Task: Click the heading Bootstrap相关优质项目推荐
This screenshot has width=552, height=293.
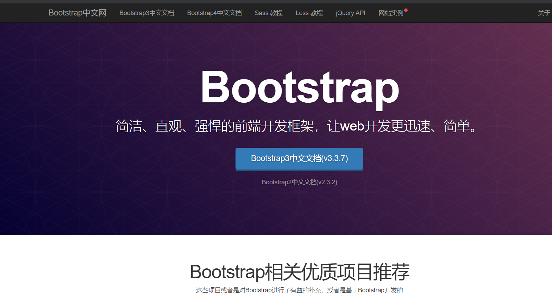Action: (300, 272)
